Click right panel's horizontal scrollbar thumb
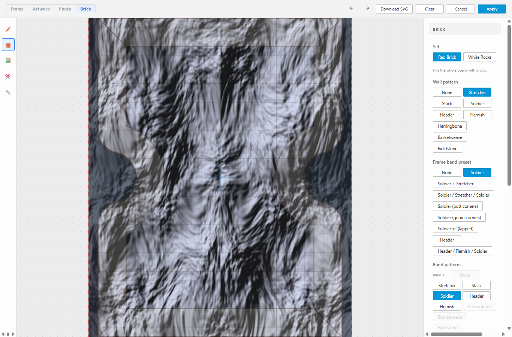The image size is (512, 337). click(456, 334)
